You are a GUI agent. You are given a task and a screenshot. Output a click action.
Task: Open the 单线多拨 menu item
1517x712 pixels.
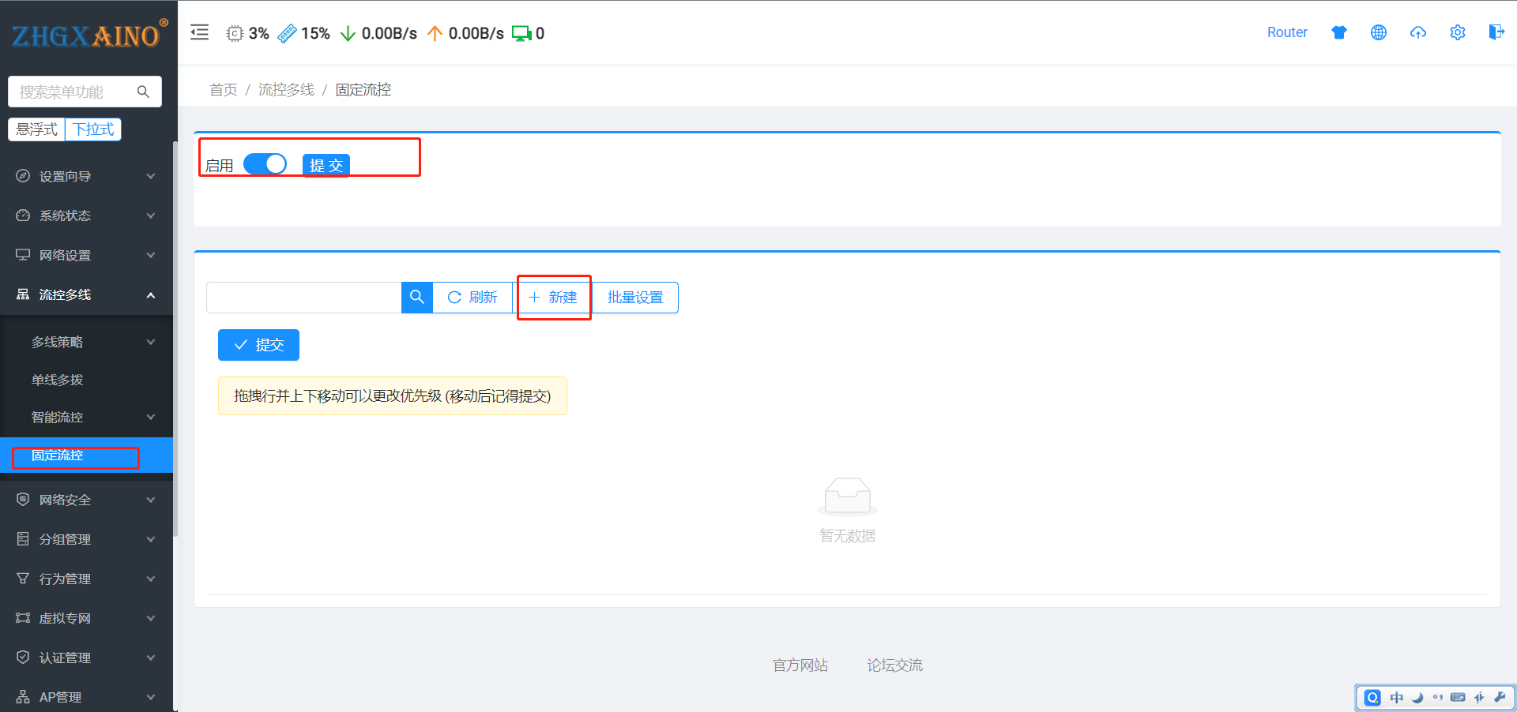pyautogui.click(x=58, y=380)
